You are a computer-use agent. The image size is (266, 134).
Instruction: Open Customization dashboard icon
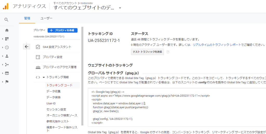pos(7,39)
